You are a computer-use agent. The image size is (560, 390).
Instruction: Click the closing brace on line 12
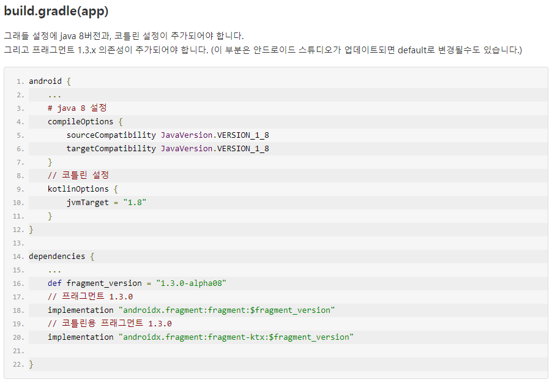[x=31, y=230]
